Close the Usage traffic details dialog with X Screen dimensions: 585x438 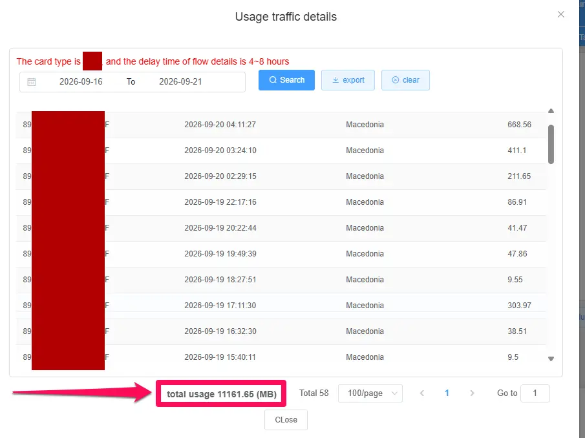click(560, 15)
